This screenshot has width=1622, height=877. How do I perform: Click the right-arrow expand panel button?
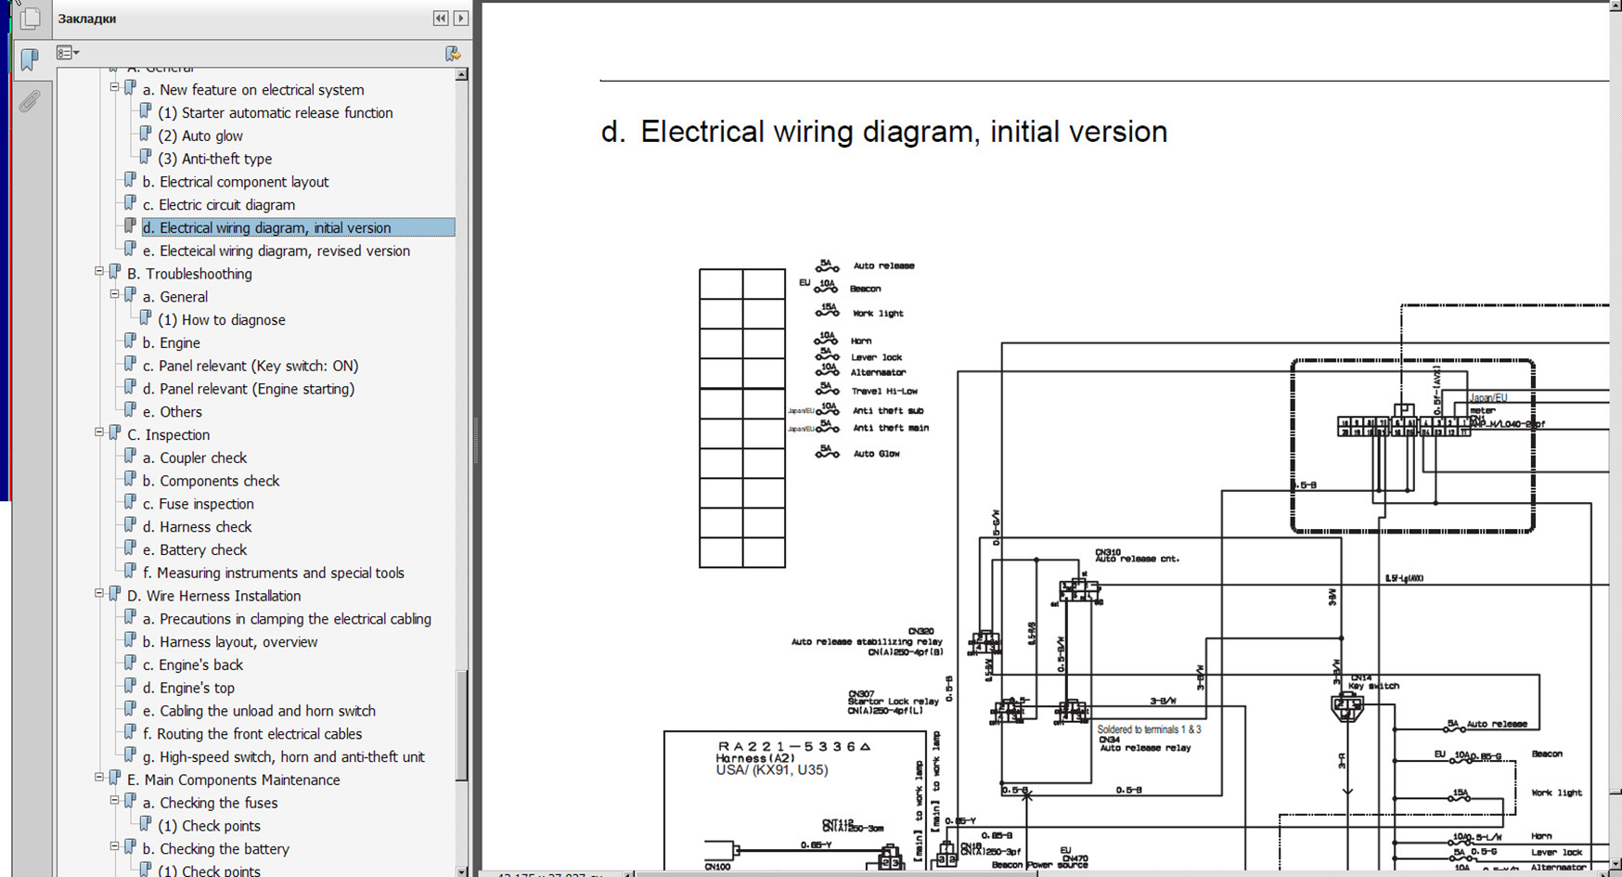coord(460,18)
